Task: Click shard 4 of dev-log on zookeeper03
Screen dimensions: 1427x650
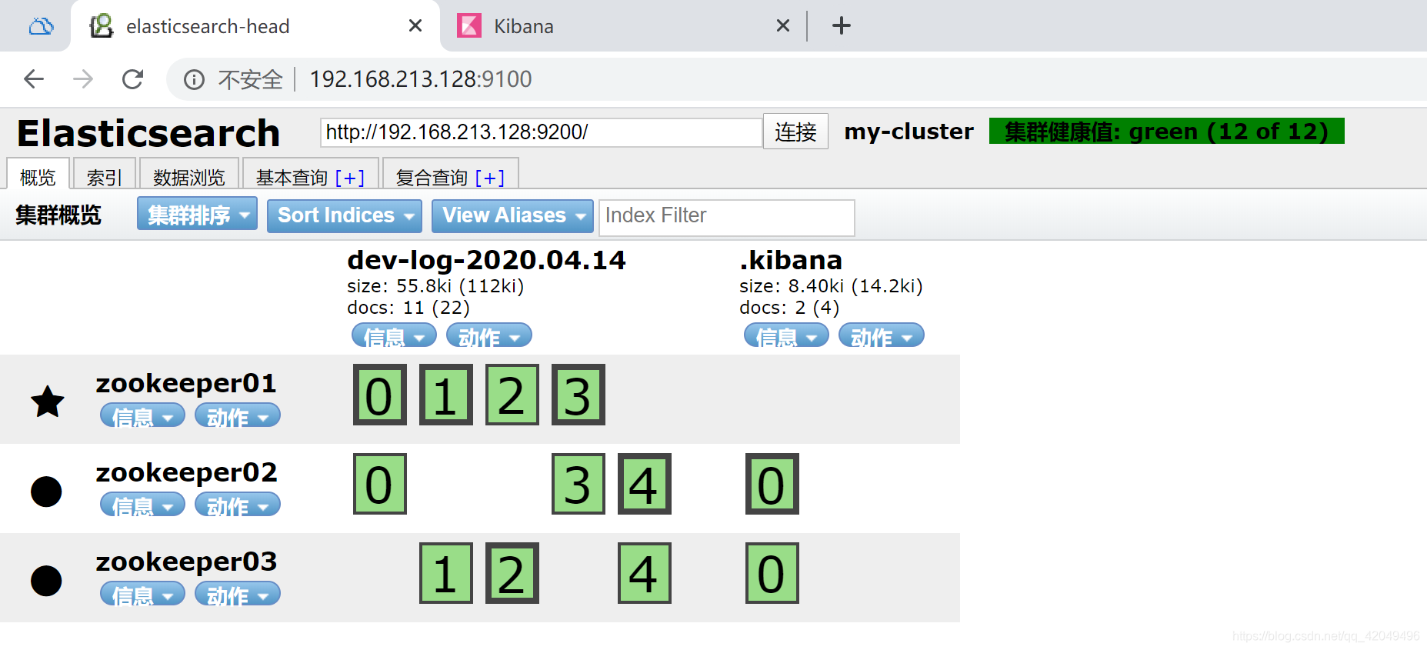Action: coord(645,573)
